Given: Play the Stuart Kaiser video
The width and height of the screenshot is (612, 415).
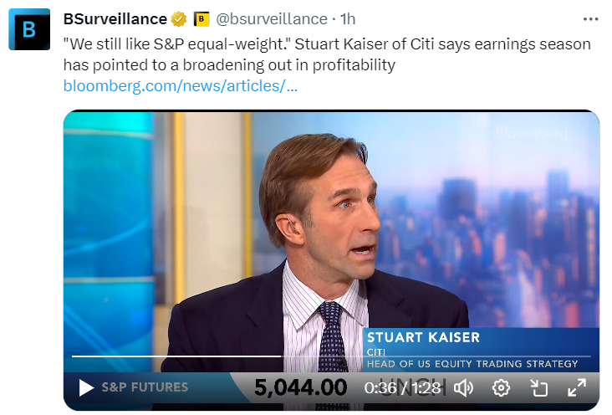Looking at the screenshot, I should pos(86,387).
